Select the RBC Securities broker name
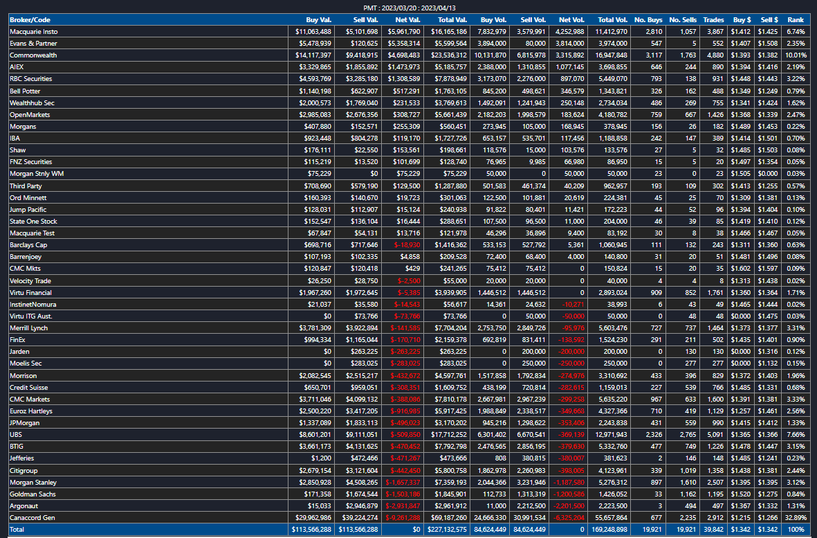The width and height of the screenshot is (817, 538). pos(30,79)
